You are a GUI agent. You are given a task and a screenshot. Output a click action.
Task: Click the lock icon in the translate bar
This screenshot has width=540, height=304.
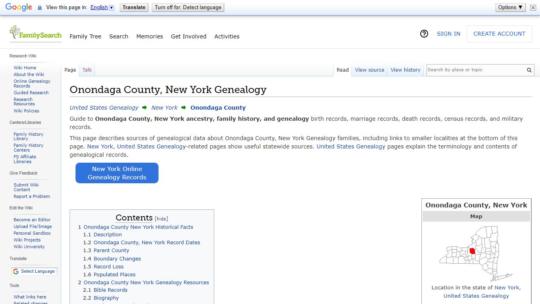[x=40, y=8]
